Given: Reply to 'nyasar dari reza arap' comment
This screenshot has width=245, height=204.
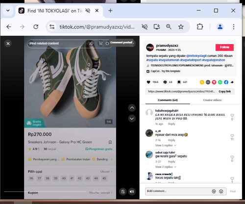Looking at the screenshot, I should (x=171, y=140).
